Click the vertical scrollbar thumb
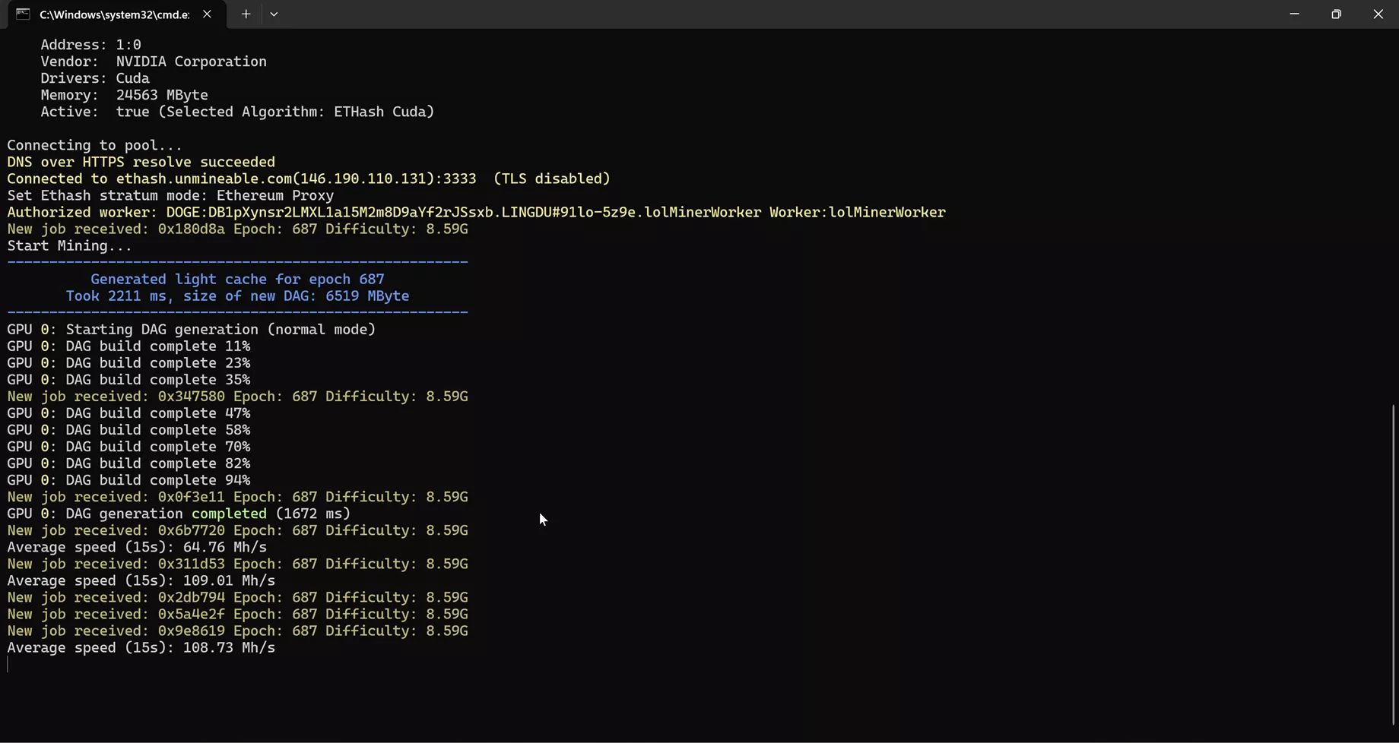Viewport: 1399px width, 743px height. point(1394,564)
